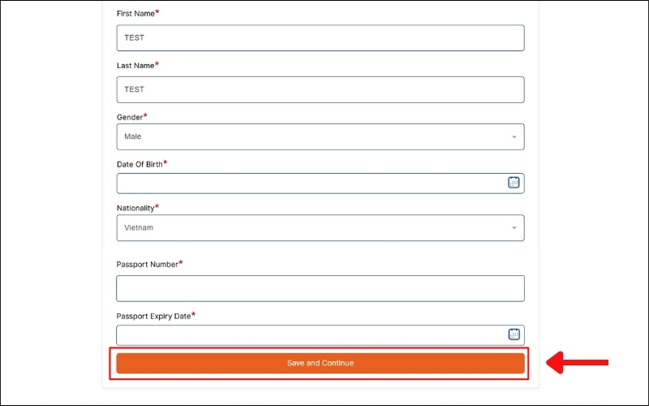Click the Passport Number label

147,264
